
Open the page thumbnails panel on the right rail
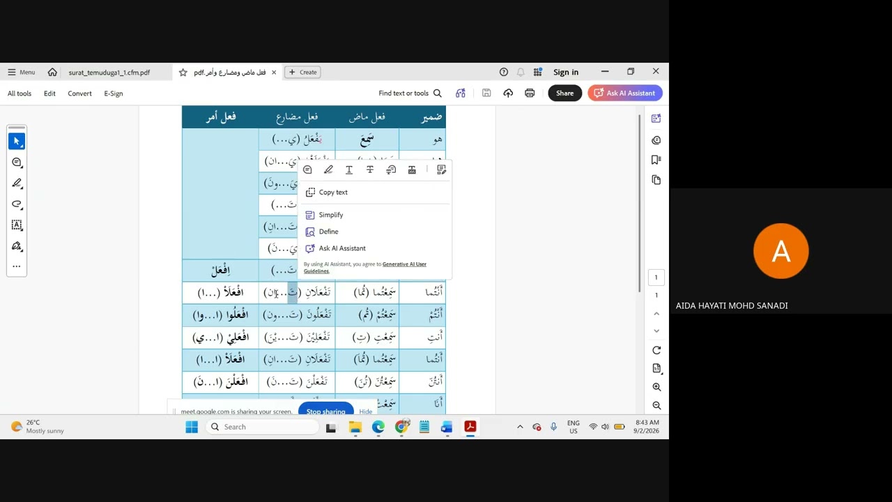tap(656, 180)
